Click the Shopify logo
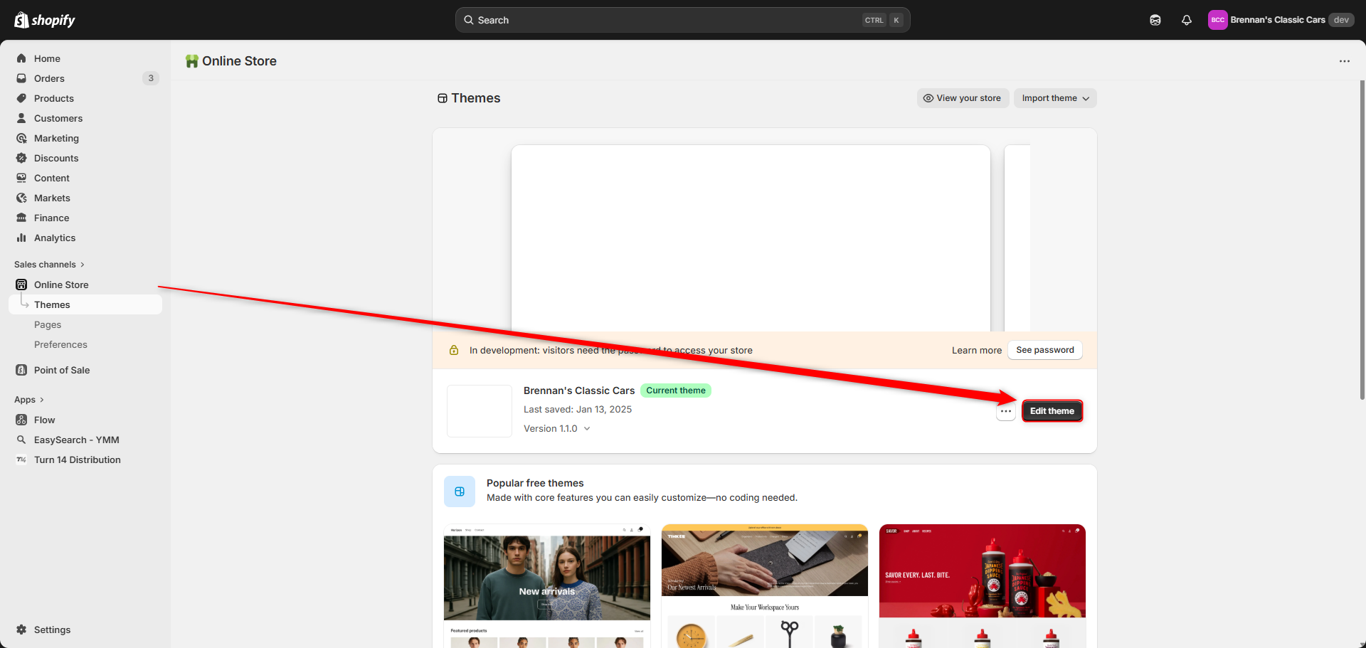Viewport: 1366px width, 648px height. point(45,20)
